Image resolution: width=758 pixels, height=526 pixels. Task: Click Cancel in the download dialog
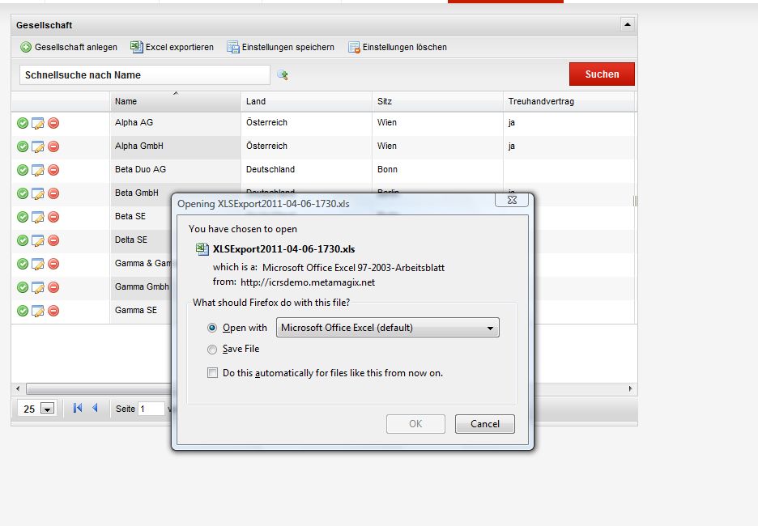tap(485, 423)
